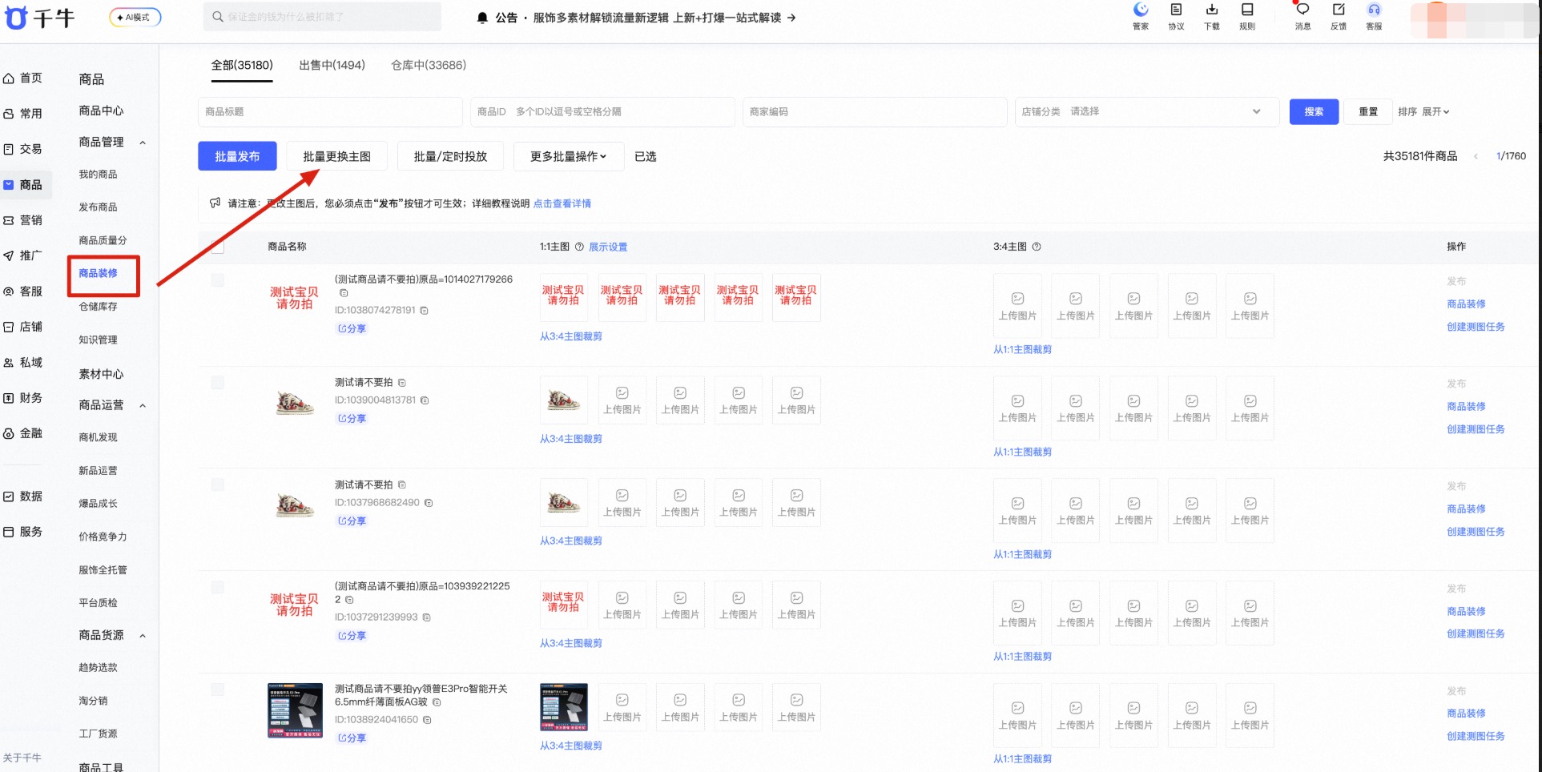Copy product ID 1037291239993
The image size is (1542, 772).
(x=426, y=617)
